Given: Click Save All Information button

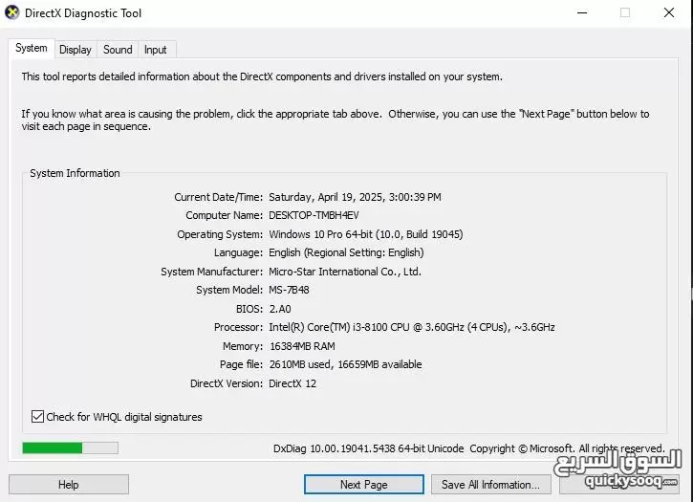Looking at the screenshot, I should [490, 484].
